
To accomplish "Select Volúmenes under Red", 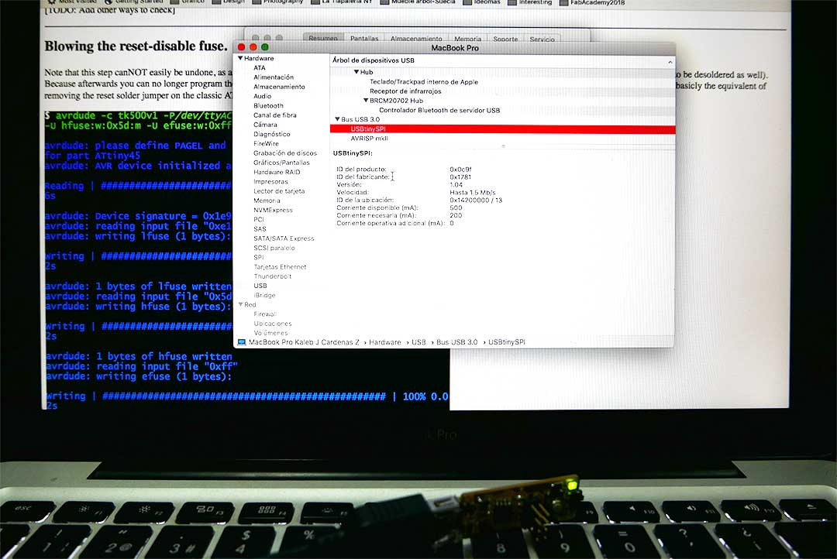I will (x=270, y=333).
